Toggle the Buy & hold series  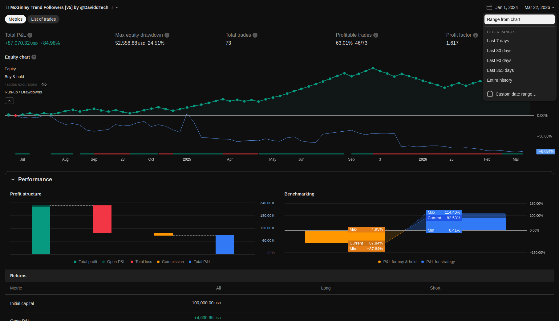[14, 77]
